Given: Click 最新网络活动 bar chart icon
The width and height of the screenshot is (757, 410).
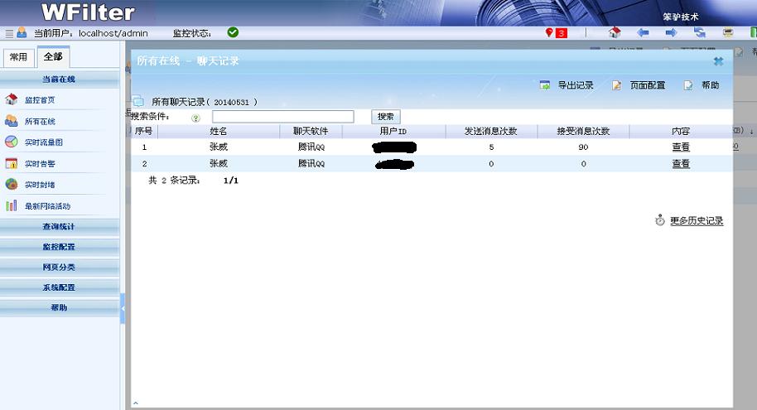Looking at the screenshot, I should tap(12, 205).
